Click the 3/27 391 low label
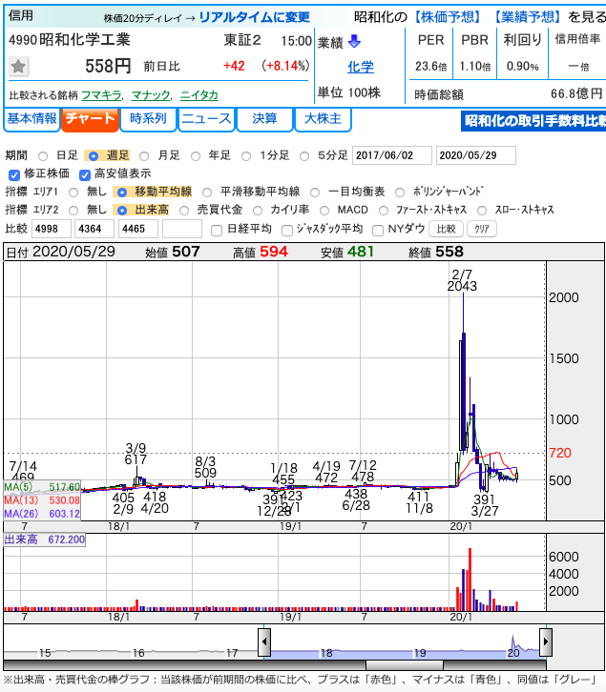The width and height of the screenshot is (606, 692). click(x=485, y=505)
